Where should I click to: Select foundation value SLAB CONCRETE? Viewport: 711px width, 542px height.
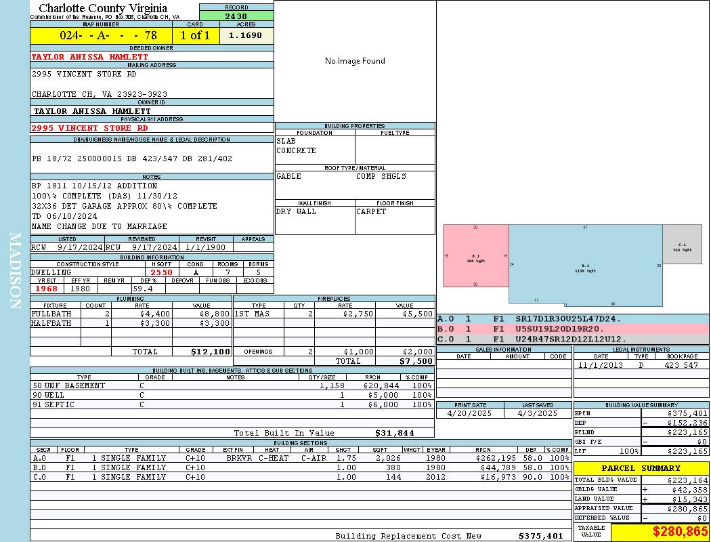[x=297, y=146]
